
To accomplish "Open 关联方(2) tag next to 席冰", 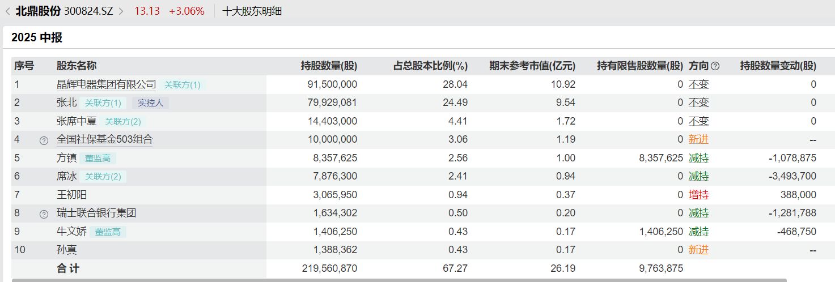I will coord(103,177).
